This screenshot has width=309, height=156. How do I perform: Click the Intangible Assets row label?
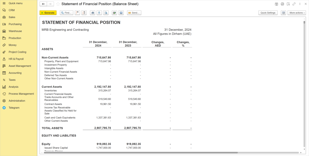tap(54, 68)
